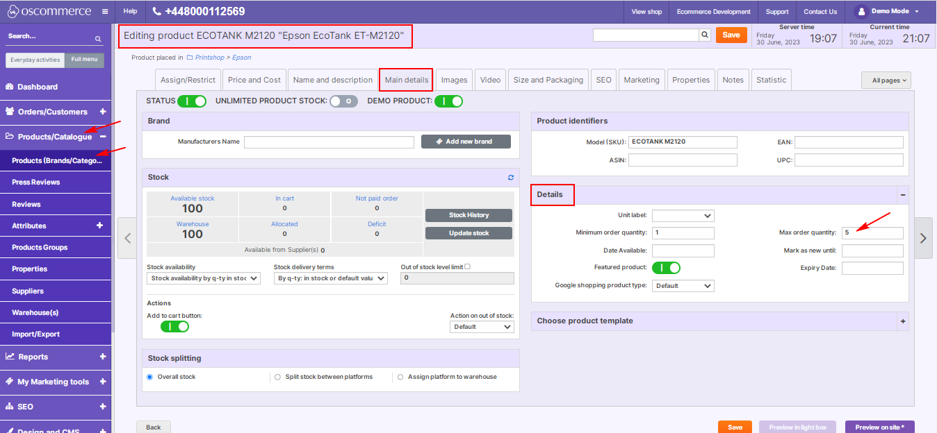Open the Unit label dropdown

[x=683, y=216]
